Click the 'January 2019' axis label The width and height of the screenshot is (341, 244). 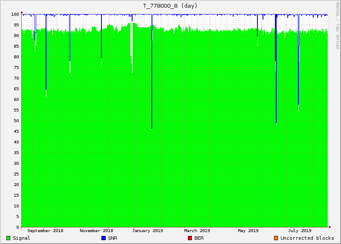coord(147,230)
